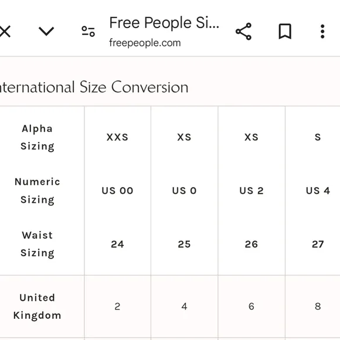Click the US 2 numeric size cell
The image size is (340, 340).
pyautogui.click(x=251, y=191)
